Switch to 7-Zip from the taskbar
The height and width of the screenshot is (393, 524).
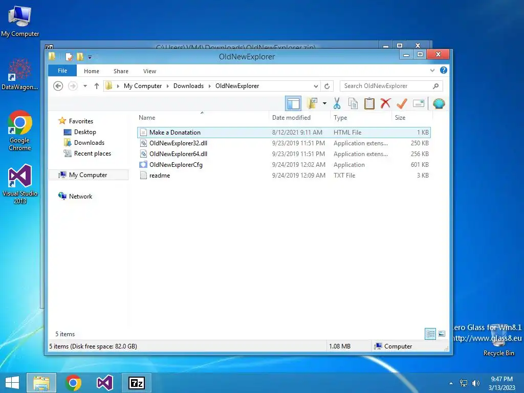tap(137, 383)
